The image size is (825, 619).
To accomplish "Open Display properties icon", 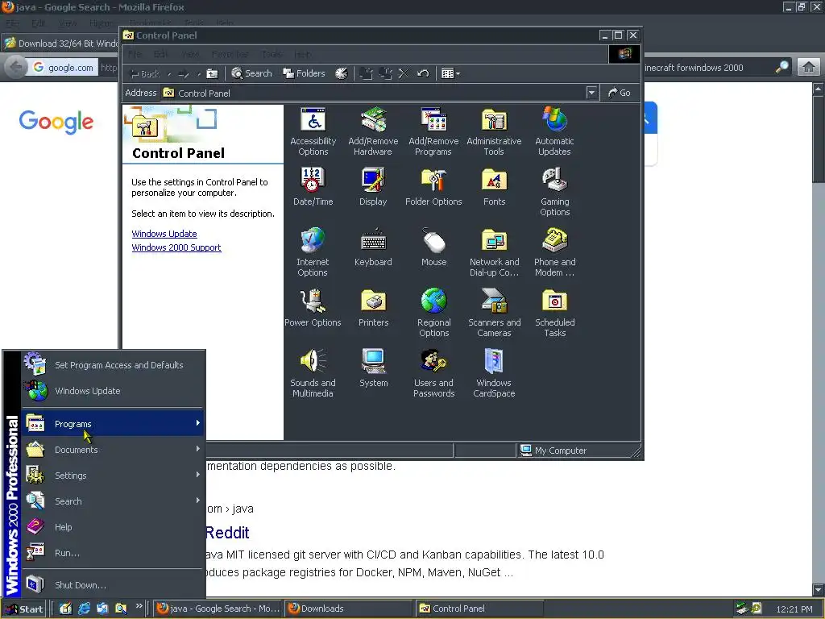I will (x=373, y=187).
